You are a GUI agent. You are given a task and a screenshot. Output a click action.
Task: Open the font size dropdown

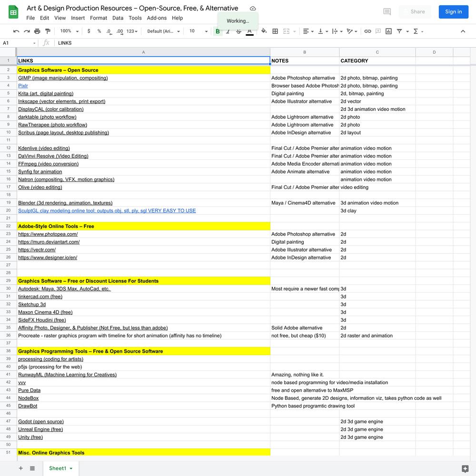click(x=198, y=31)
